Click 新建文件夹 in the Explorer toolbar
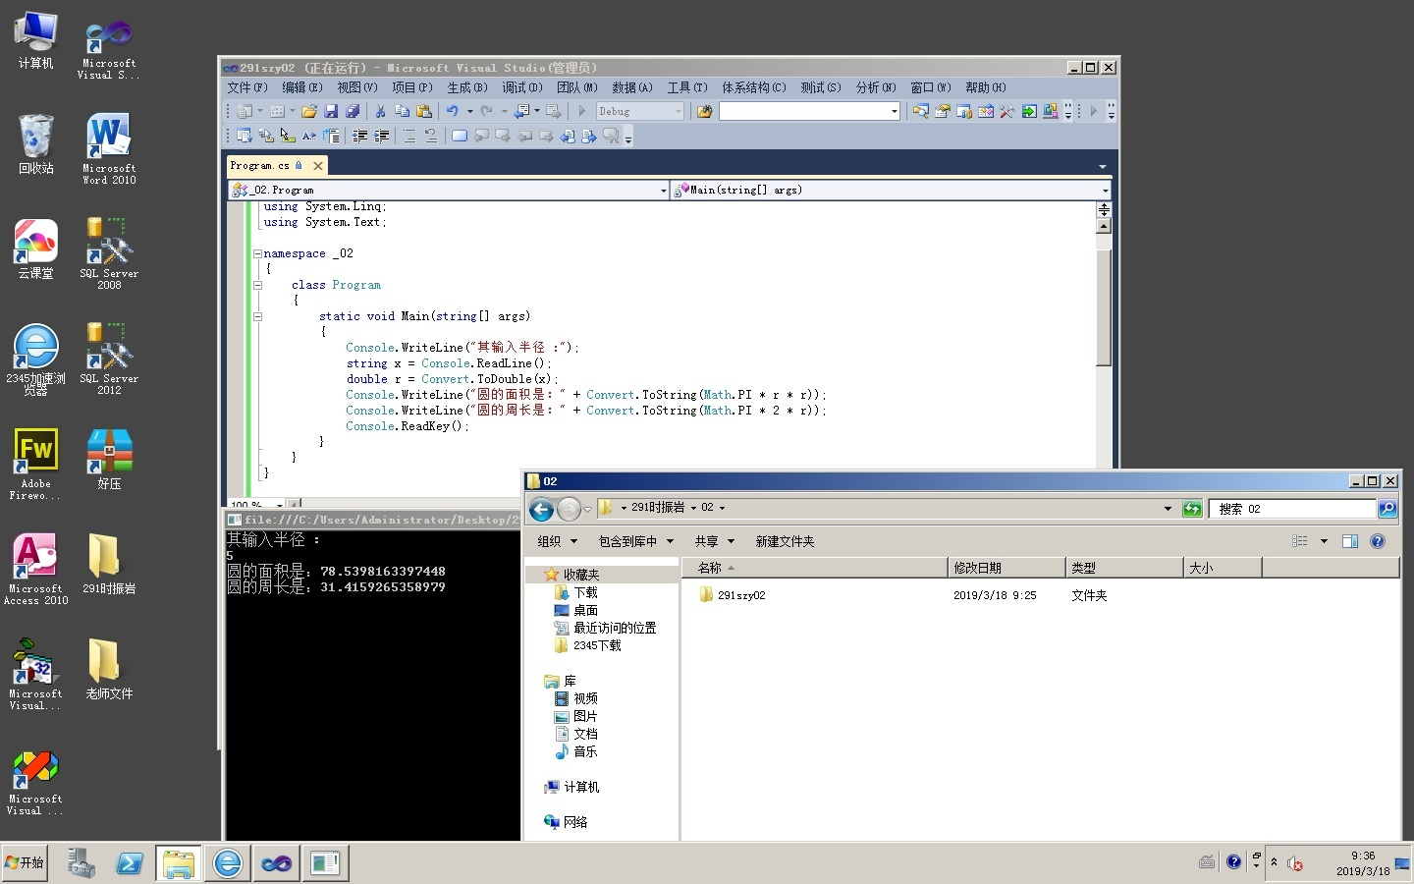The width and height of the screenshot is (1414, 884). coord(785,541)
